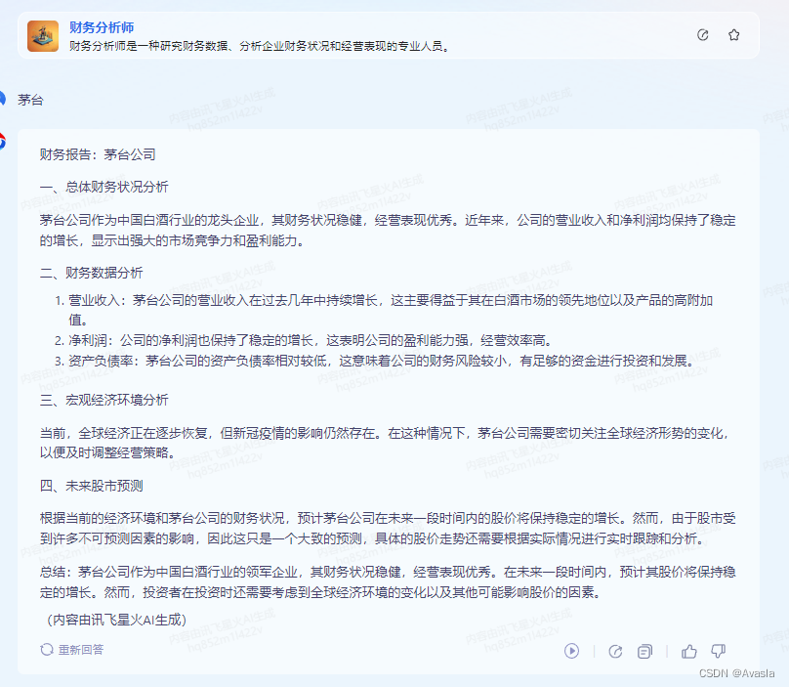Dislike the answer with the thumbs-down icon
Screen dimensions: 789x687
click(718, 651)
